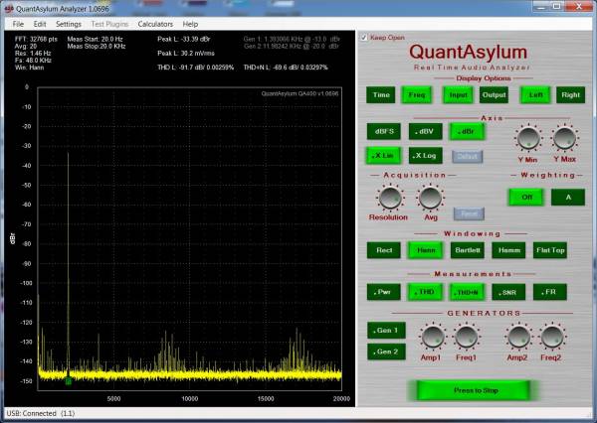This screenshot has width=597, height=423.
Task: Click the Default axis button
Action: coord(468,157)
